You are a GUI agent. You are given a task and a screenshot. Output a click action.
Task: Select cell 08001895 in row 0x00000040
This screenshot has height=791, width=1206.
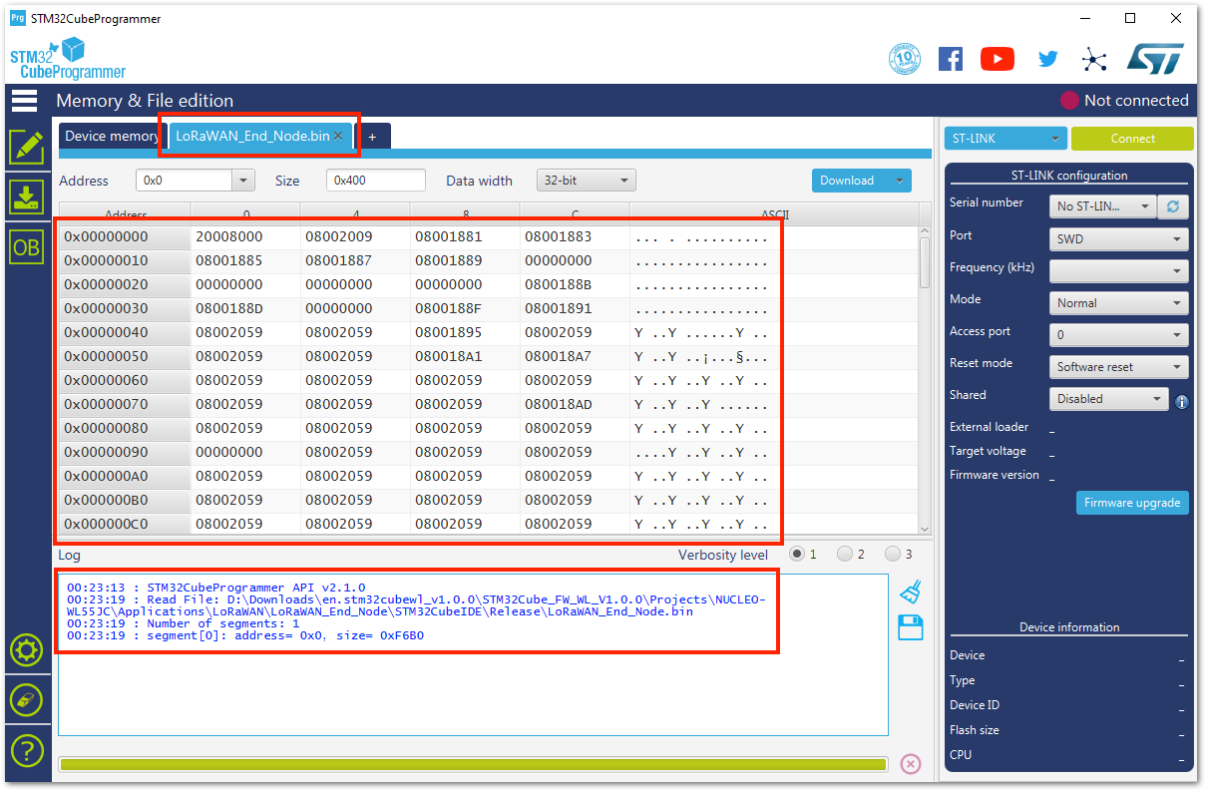coord(465,333)
